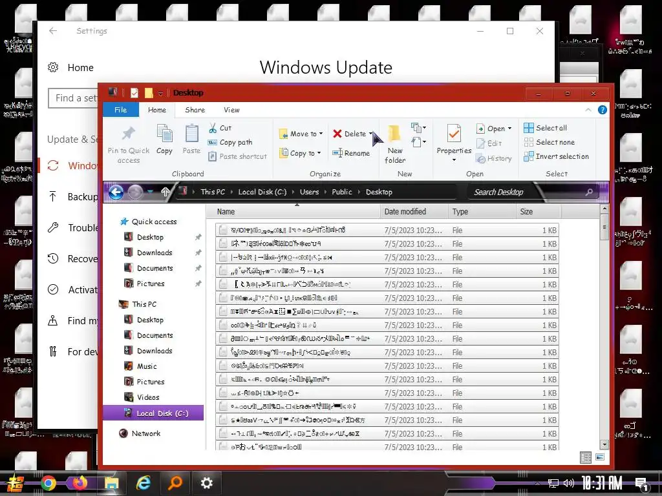This screenshot has height=496, width=662.
Task: Click search magnifier in Search Desktop box
Action: 589,192
